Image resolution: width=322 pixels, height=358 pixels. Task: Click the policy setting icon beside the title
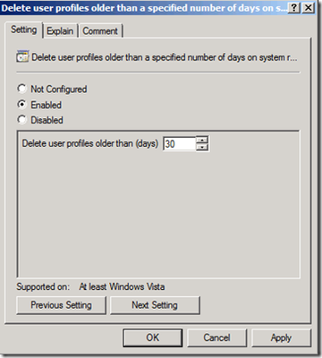22,56
